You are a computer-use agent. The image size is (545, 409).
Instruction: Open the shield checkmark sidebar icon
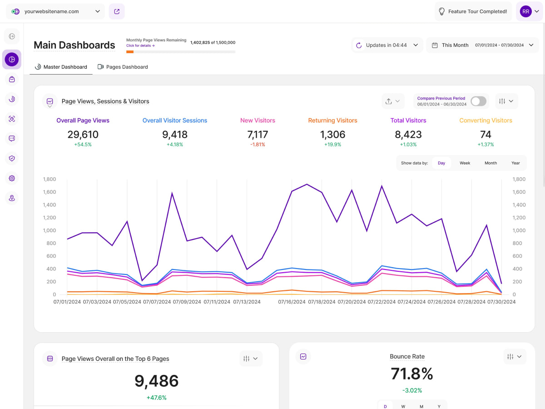click(12, 159)
